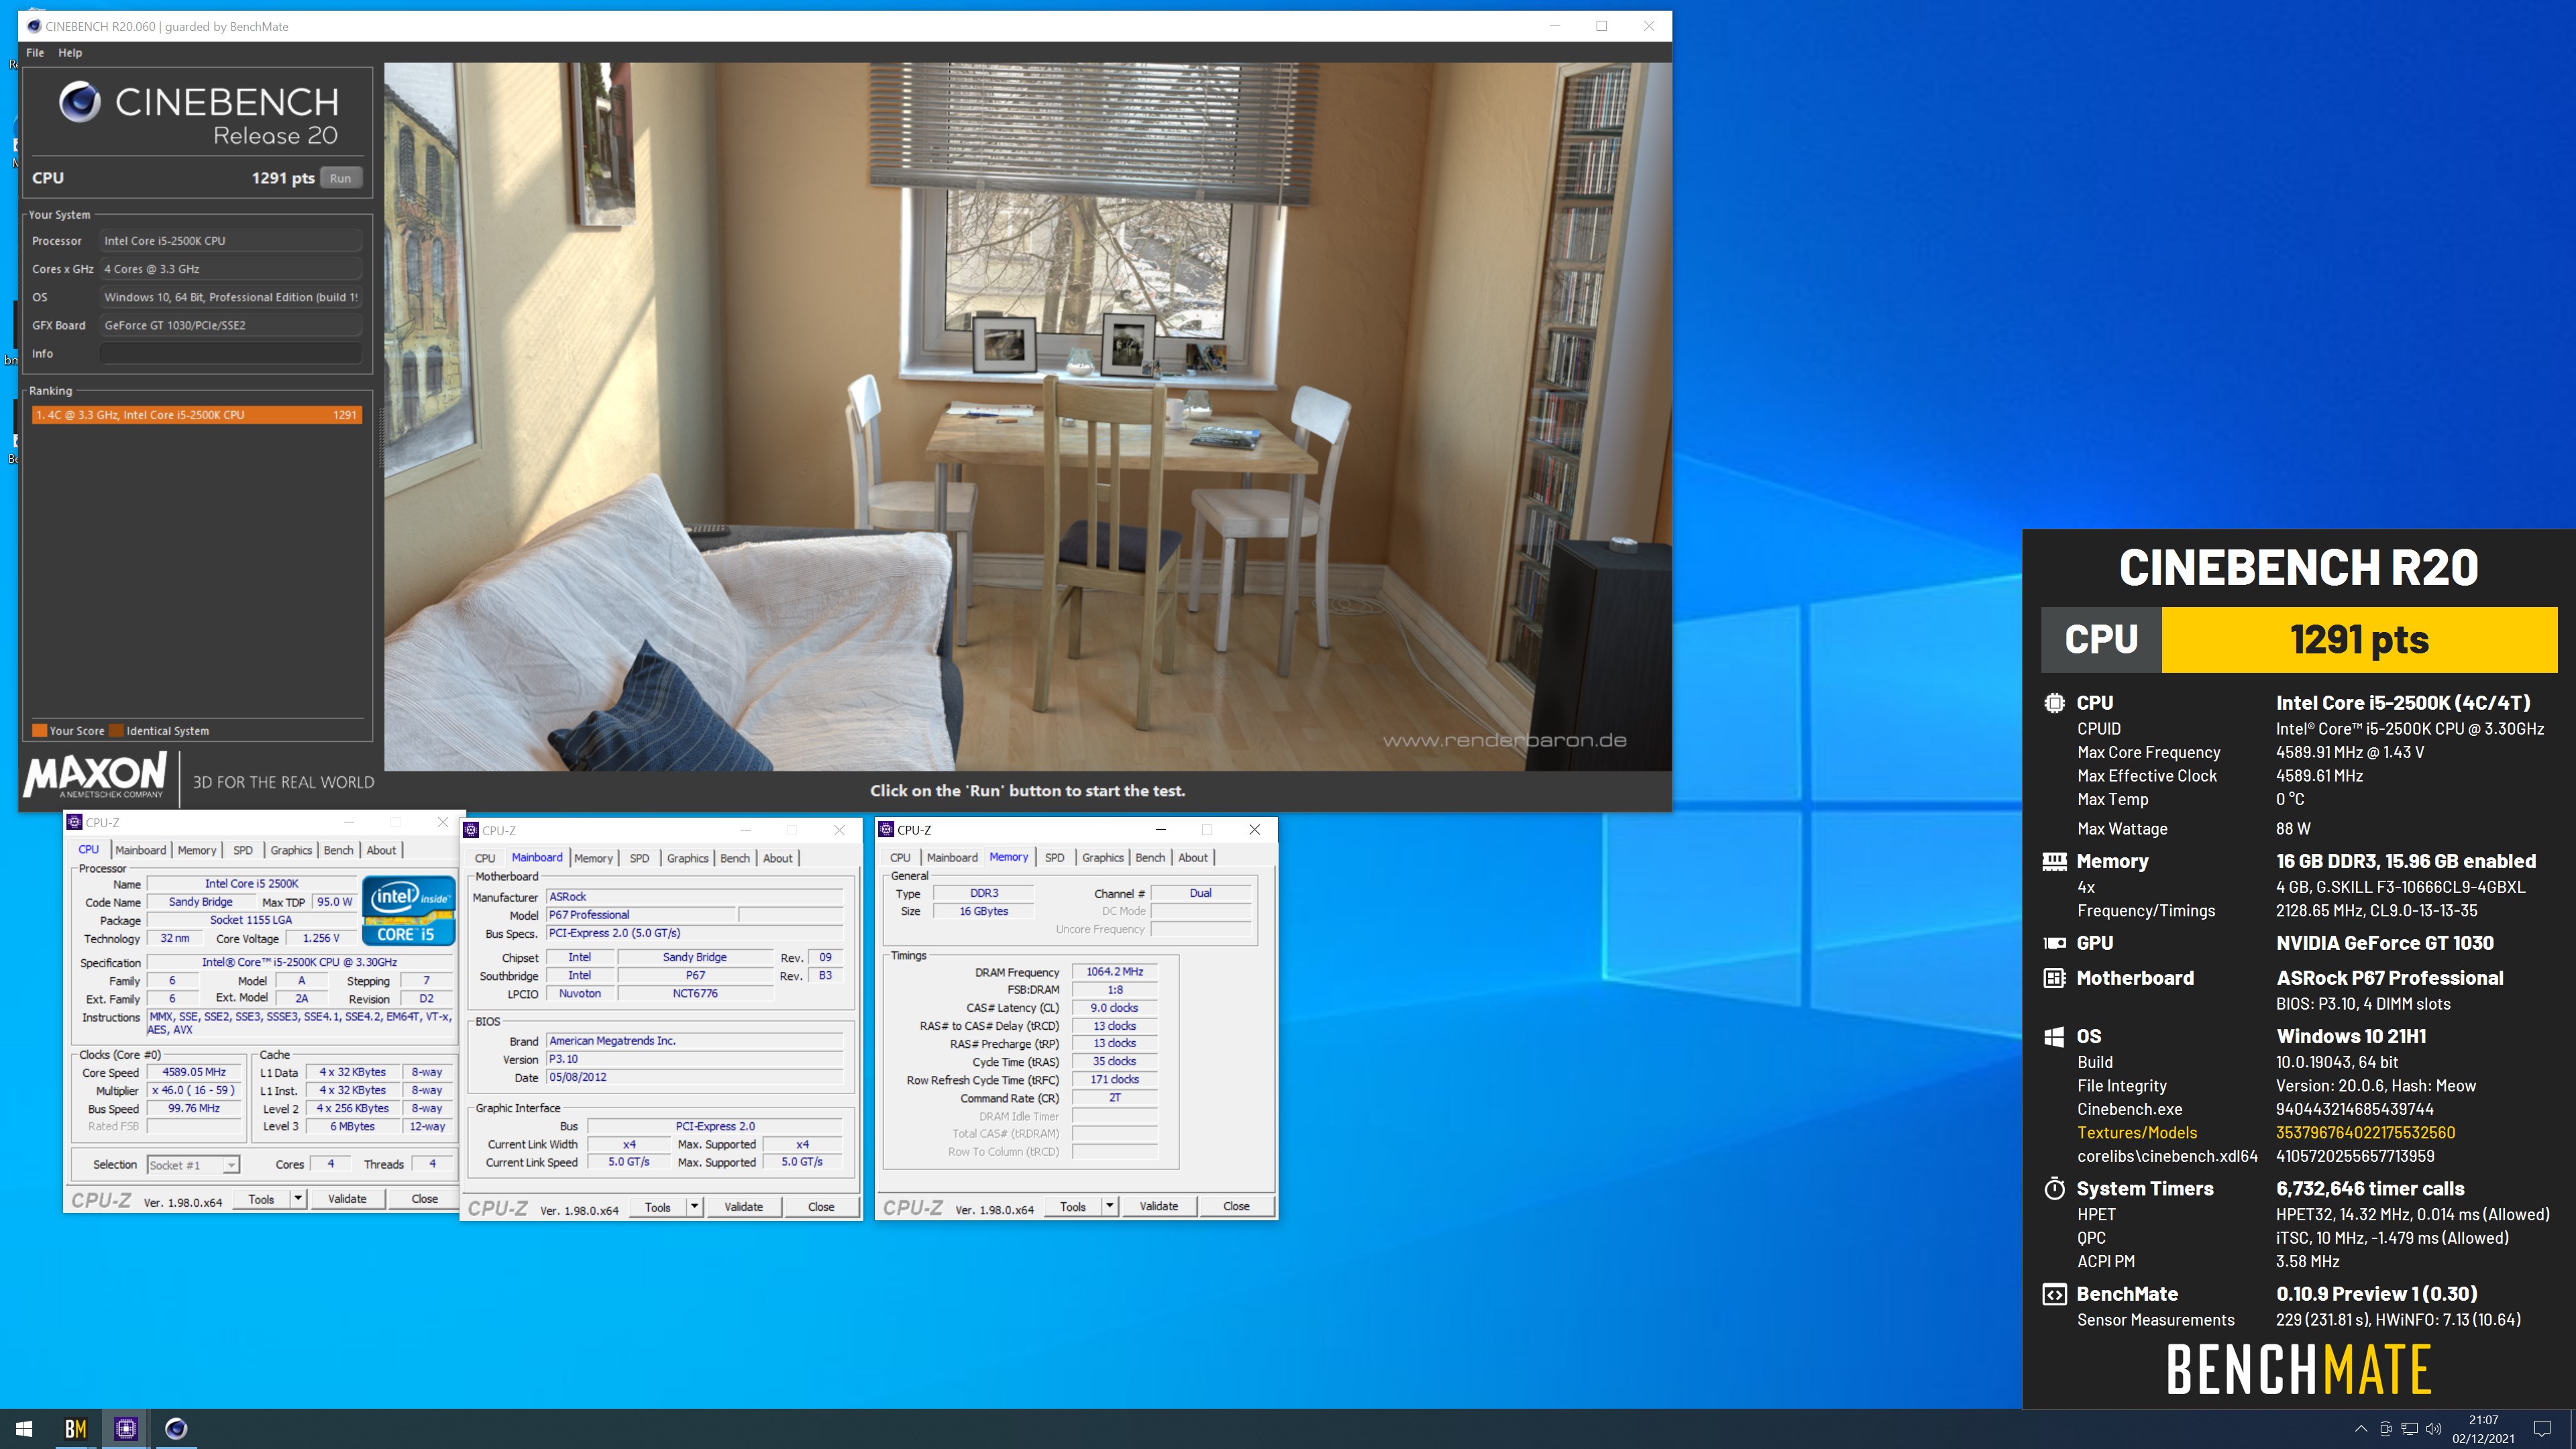Open Graphics tab in Memory CPU-Z window
The image size is (2576, 1449).
[1103, 857]
